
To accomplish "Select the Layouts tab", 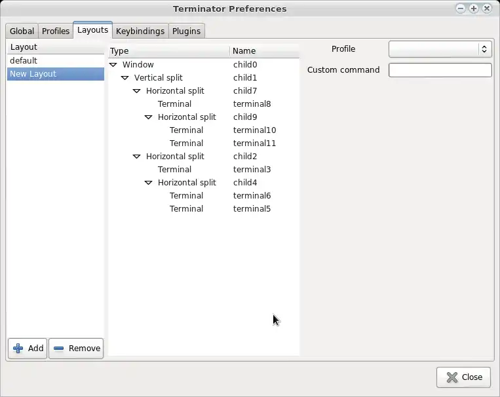I will [x=92, y=30].
